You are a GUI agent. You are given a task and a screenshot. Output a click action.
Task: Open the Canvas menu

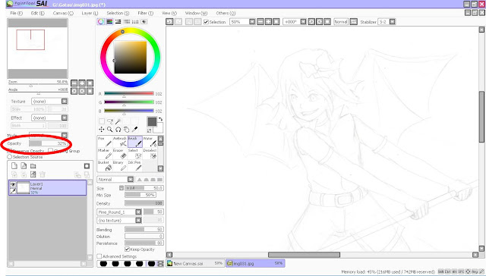click(x=63, y=13)
